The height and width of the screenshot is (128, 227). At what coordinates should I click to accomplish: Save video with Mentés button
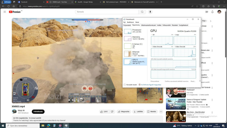[x=152, y=112]
